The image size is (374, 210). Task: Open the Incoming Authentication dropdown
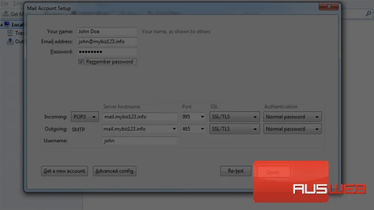pos(292,117)
